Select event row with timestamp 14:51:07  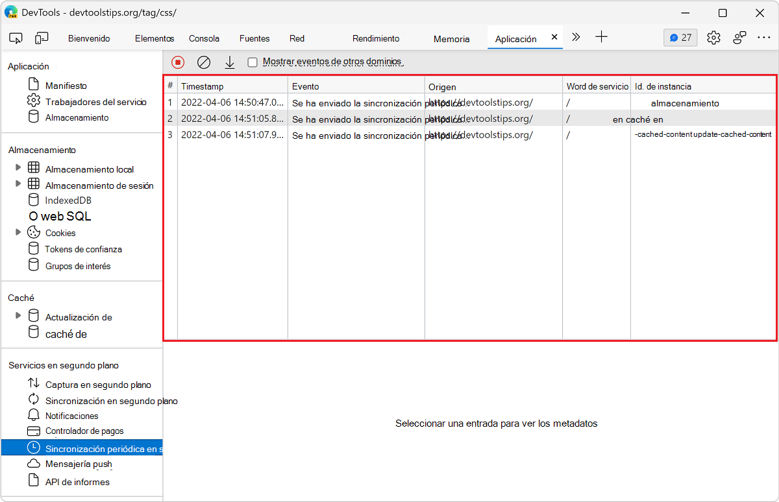470,135
